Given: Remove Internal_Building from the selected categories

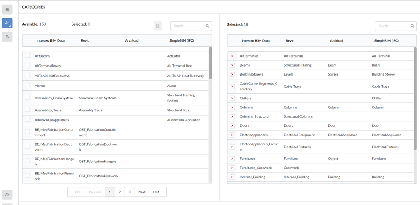Looking at the screenshot, I should point(233,177).
